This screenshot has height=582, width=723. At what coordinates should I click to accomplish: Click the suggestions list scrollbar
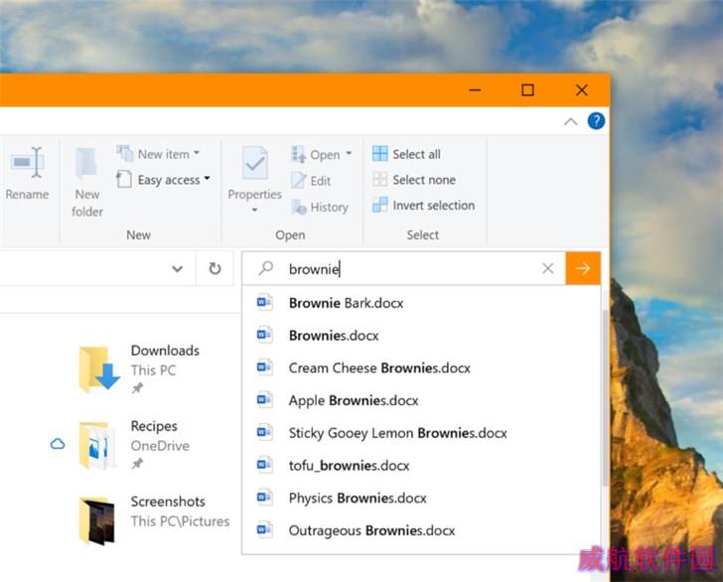(x=605, y=396)
